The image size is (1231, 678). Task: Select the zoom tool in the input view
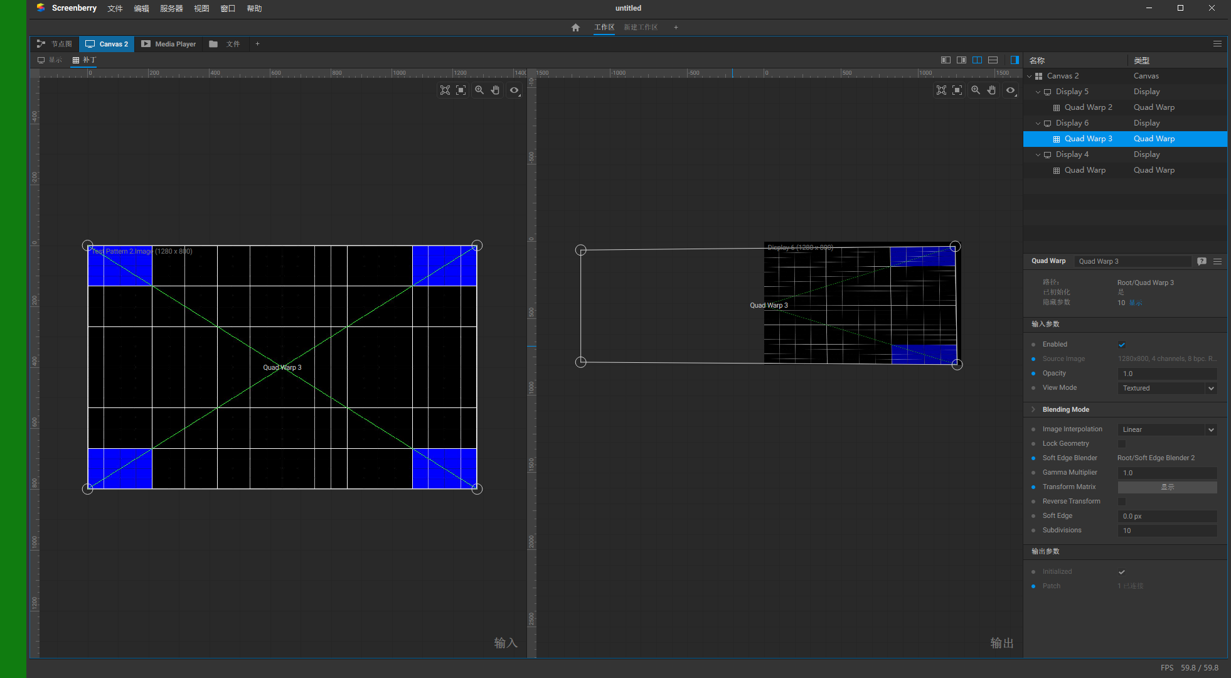pos(479,90)
